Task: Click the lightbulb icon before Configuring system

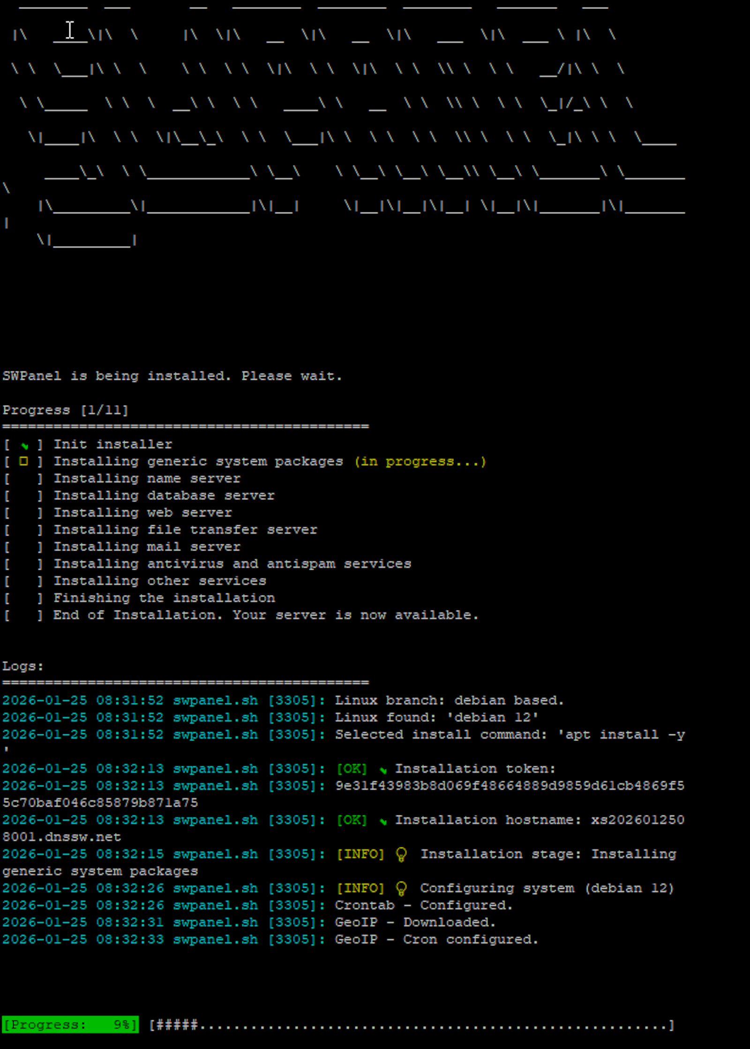Action: coord(401,889)
